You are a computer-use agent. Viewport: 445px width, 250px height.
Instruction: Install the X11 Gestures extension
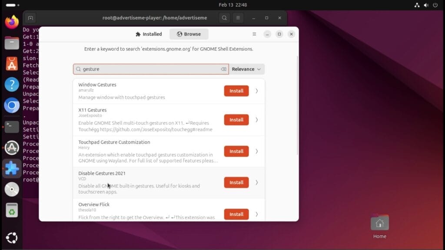[x=236, y=119]
